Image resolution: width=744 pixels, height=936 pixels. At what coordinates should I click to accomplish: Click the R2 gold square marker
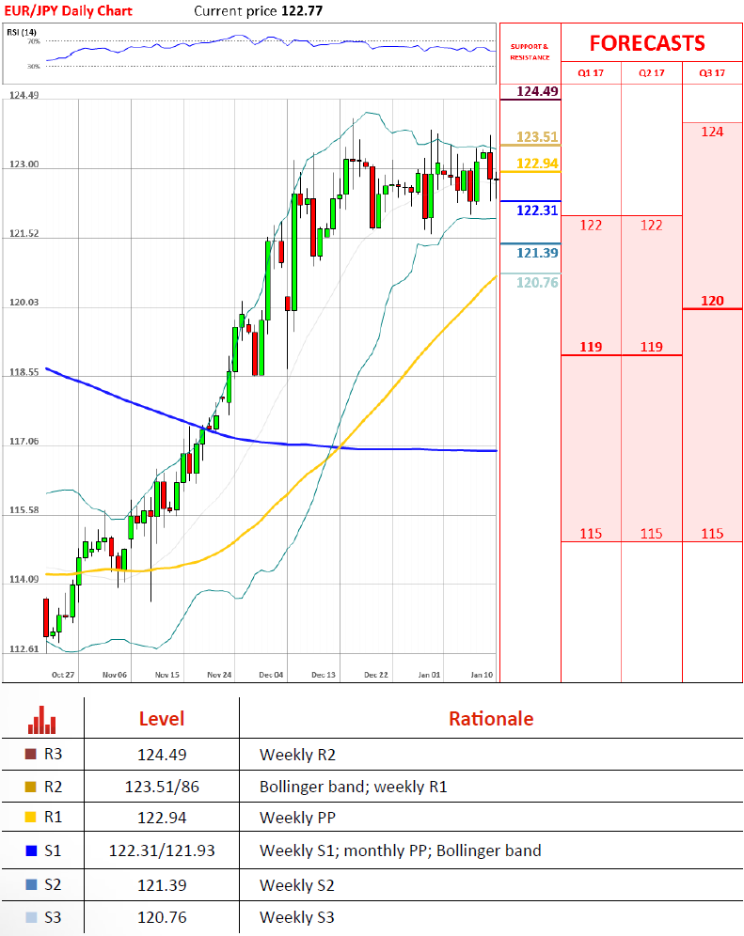[31, 787]
